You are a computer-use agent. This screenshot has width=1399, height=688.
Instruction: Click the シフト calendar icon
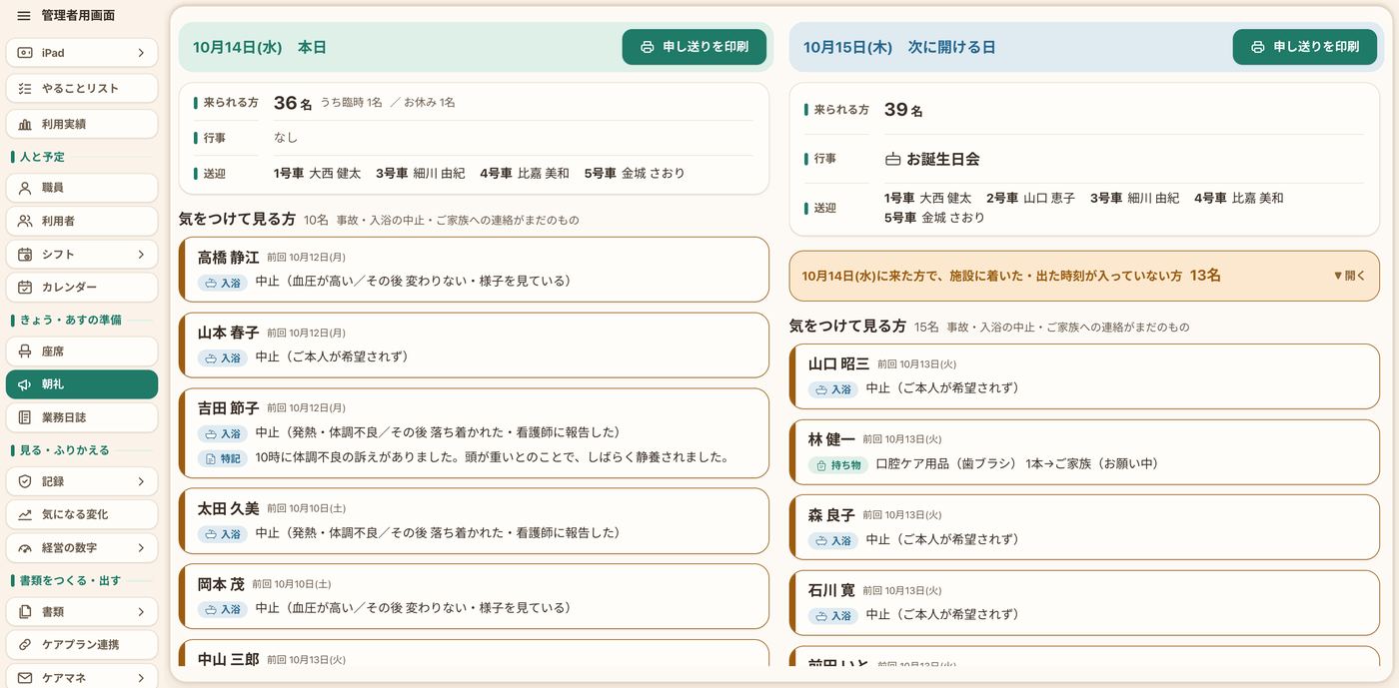[25, 255]
